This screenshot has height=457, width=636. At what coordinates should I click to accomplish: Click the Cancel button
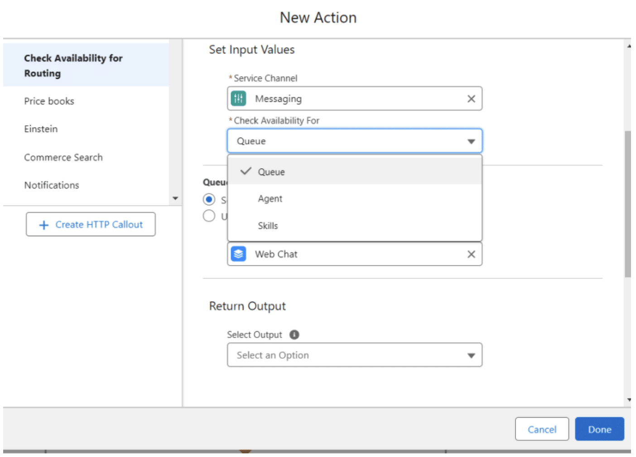tap(542, 429)
